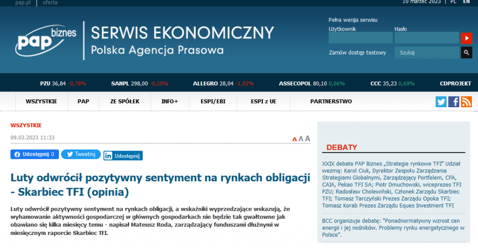
Task: Select the medium font size A
Action: 301,139
